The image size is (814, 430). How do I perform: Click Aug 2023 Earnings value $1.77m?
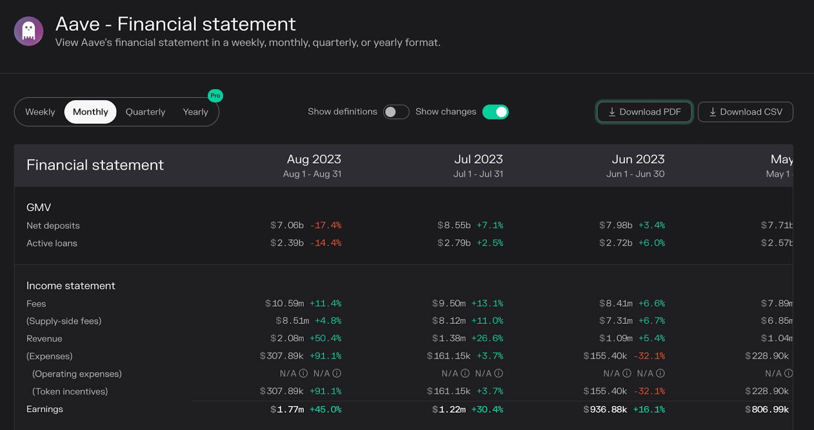coord(287,409)
